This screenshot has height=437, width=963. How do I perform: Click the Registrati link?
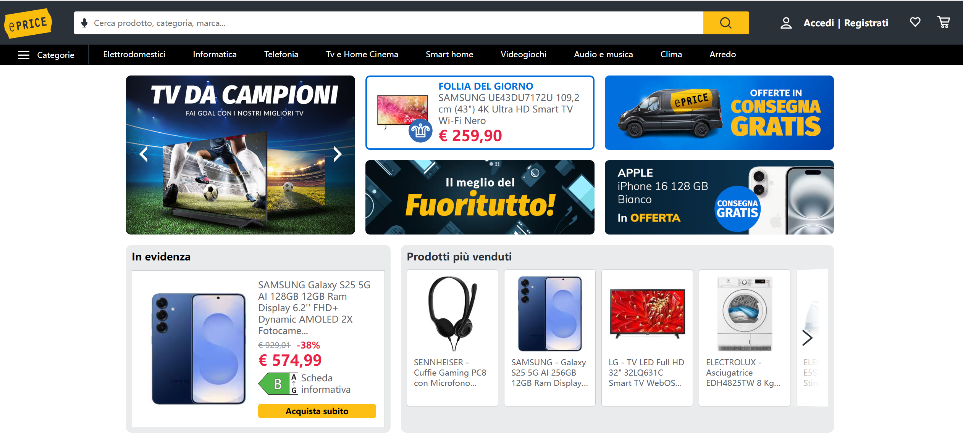(866, 23)
